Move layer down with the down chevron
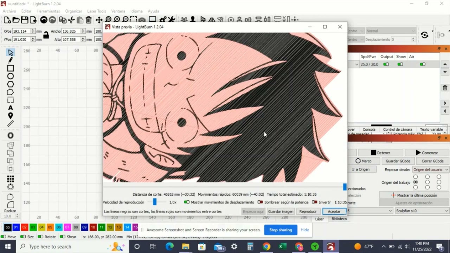The image size is (450, 253). tap(445, 72)
